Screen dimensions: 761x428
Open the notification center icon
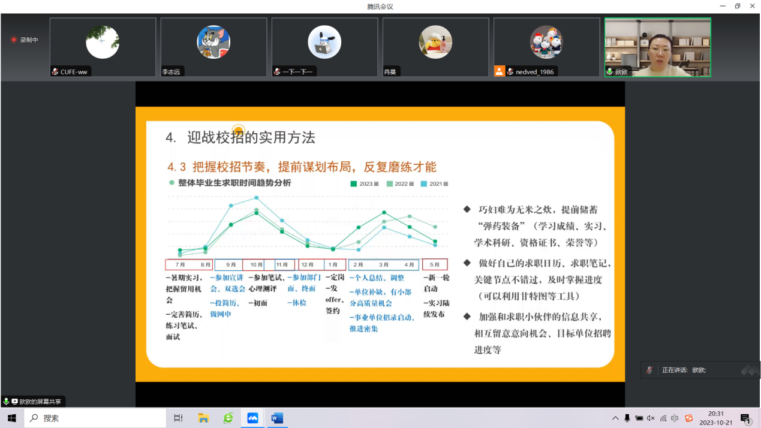coord(745,418)
